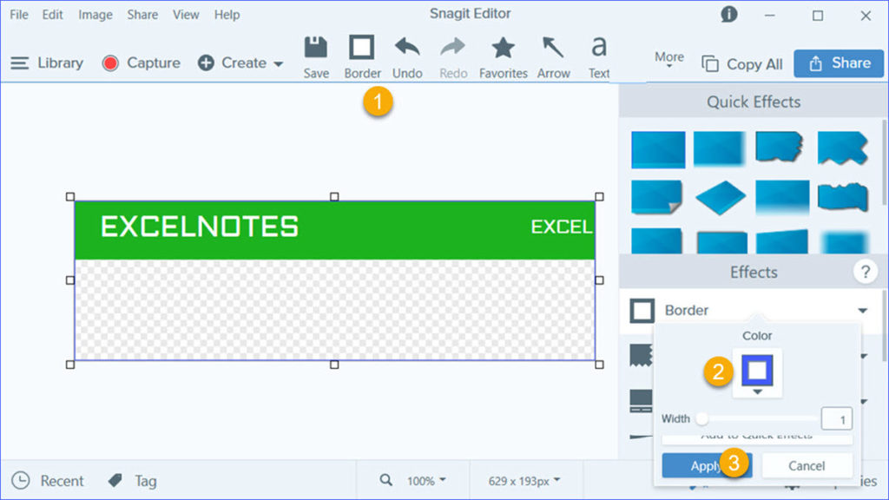
Task: Apply the first flat border quick effect
Action: pos(658,149)
